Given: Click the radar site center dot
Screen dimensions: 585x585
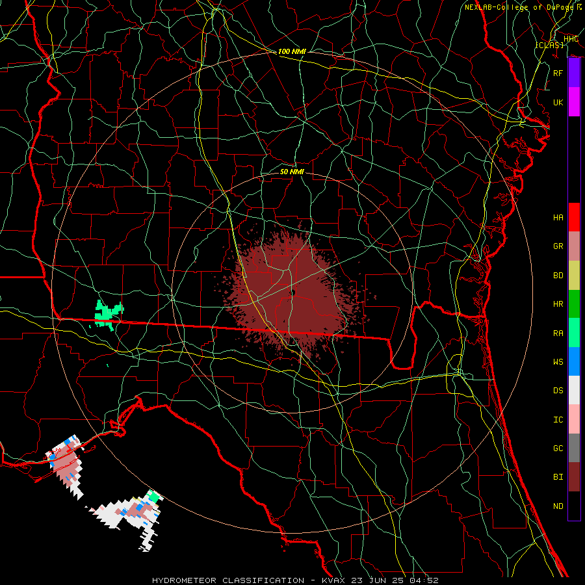Looking at the screenshot, I should coord(294,292).
